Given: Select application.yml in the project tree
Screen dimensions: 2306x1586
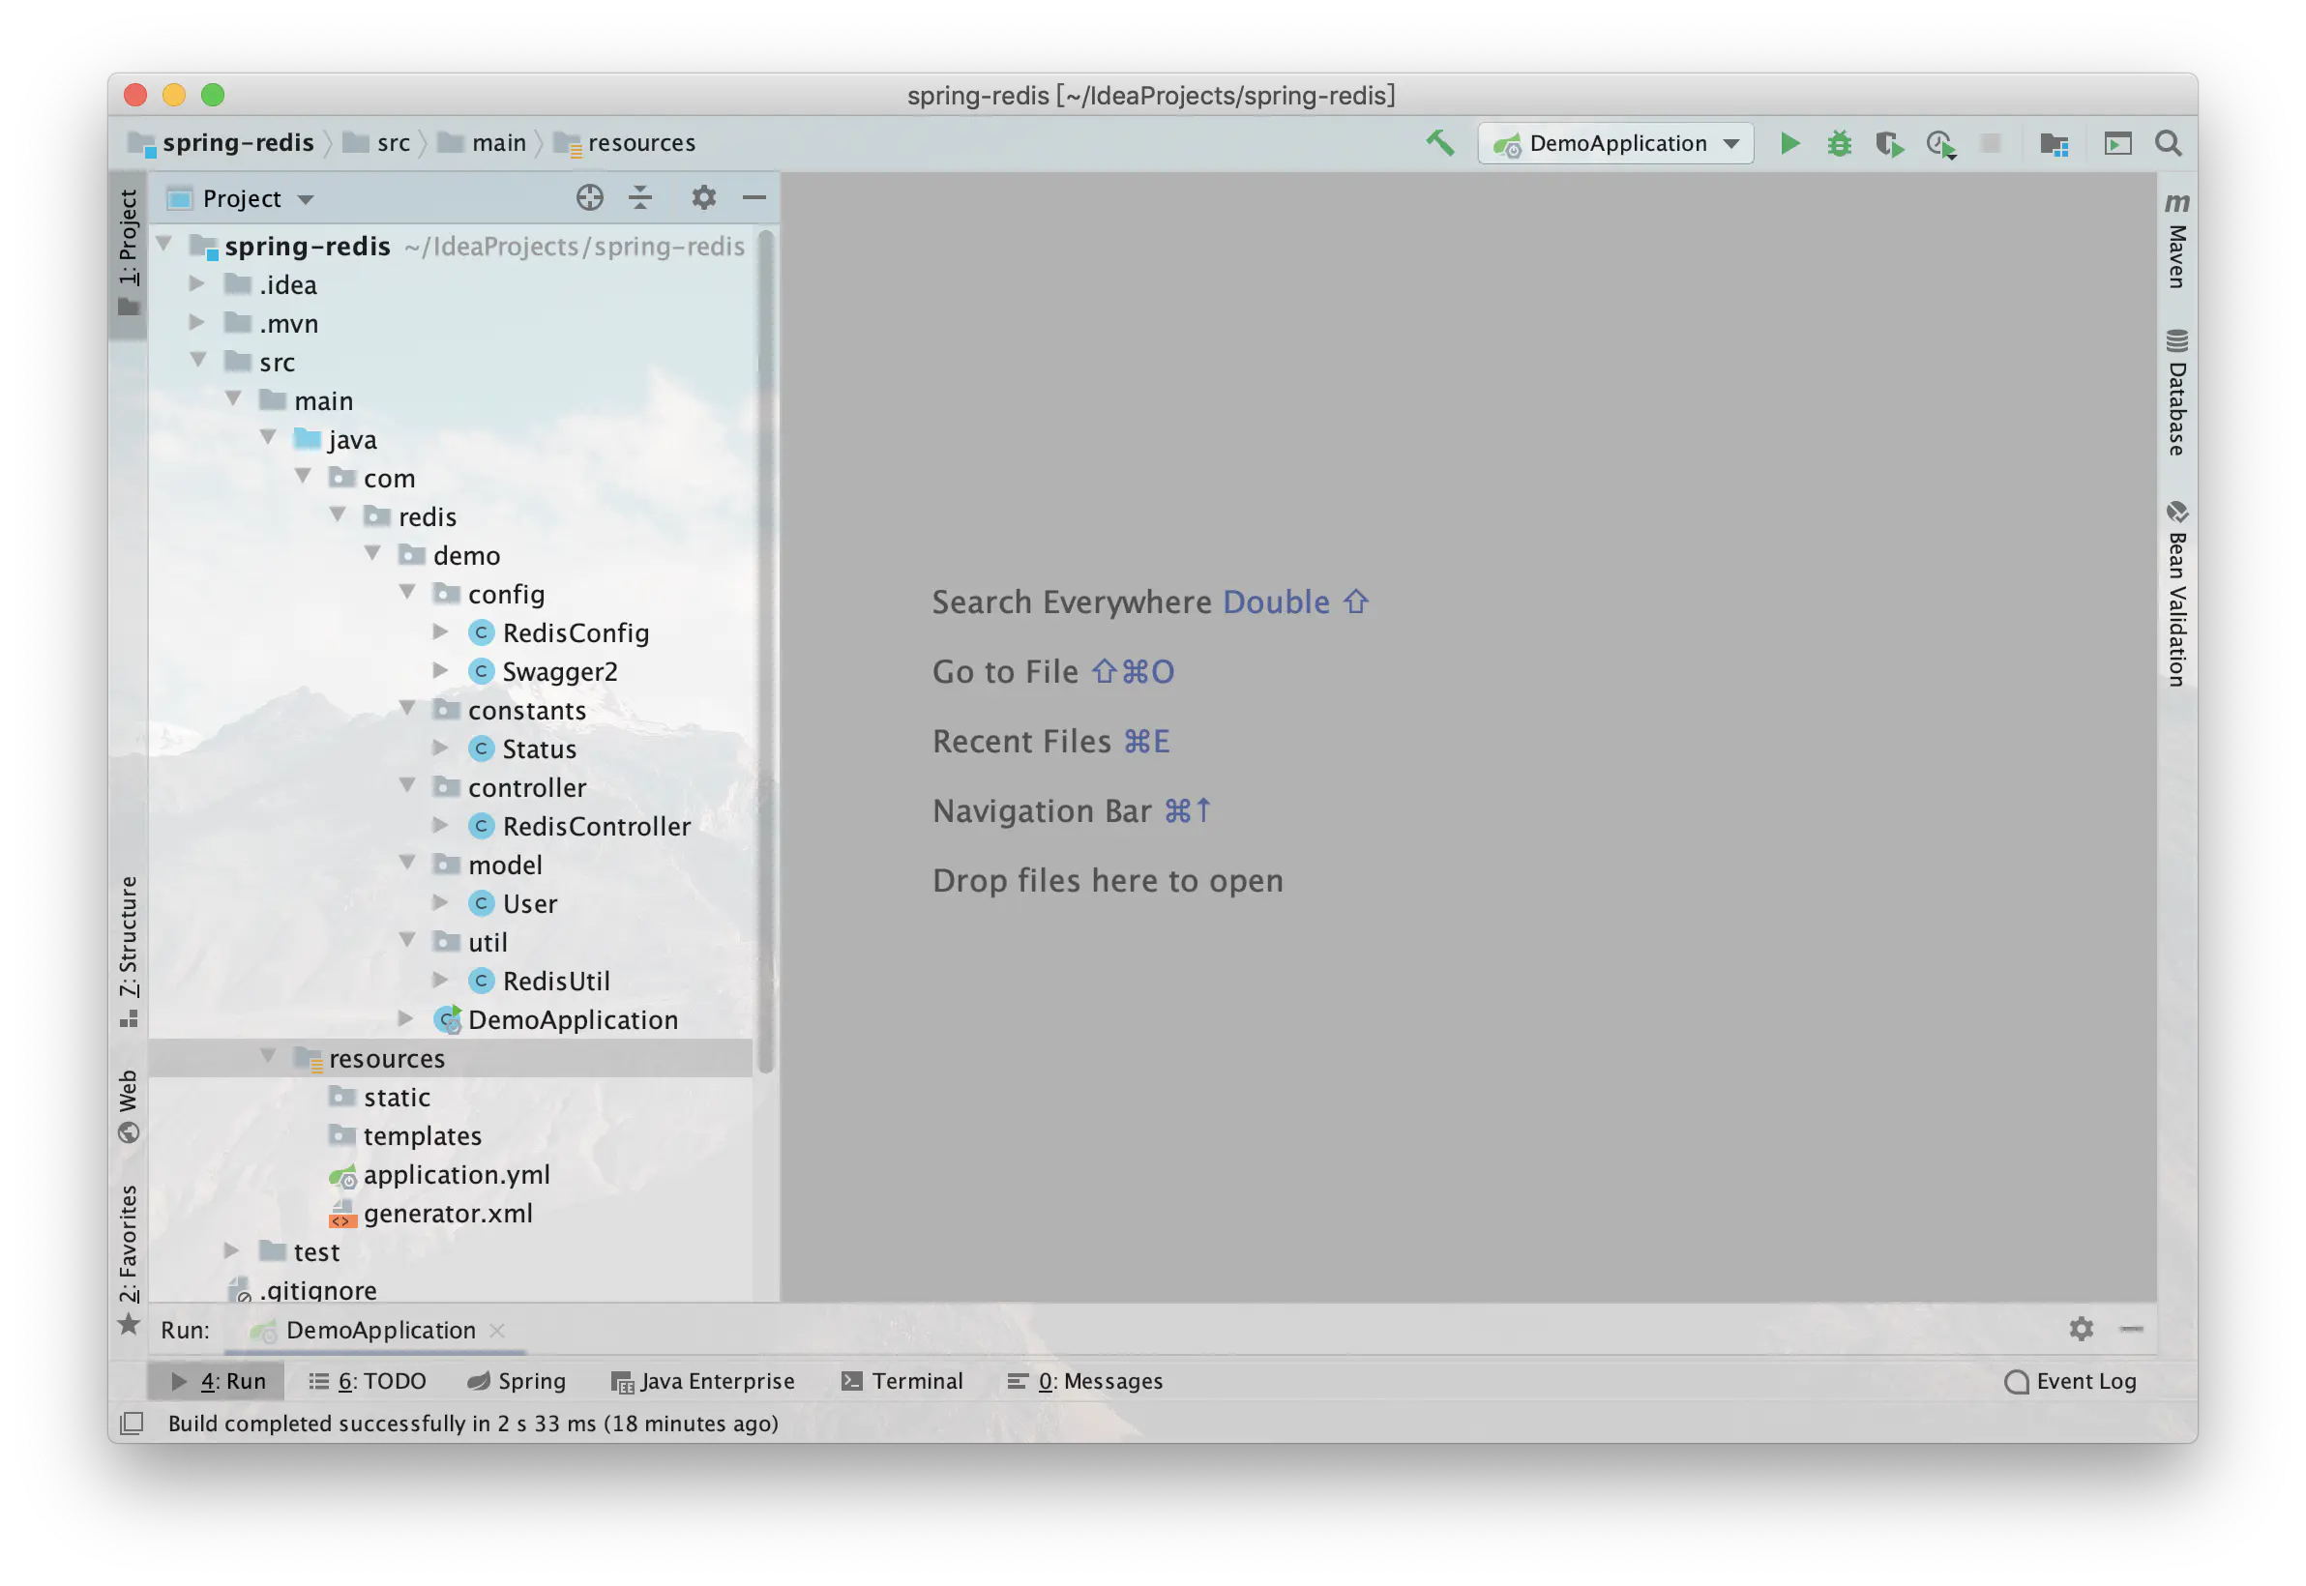Looking at the screenshot, I should (457, 1175).
